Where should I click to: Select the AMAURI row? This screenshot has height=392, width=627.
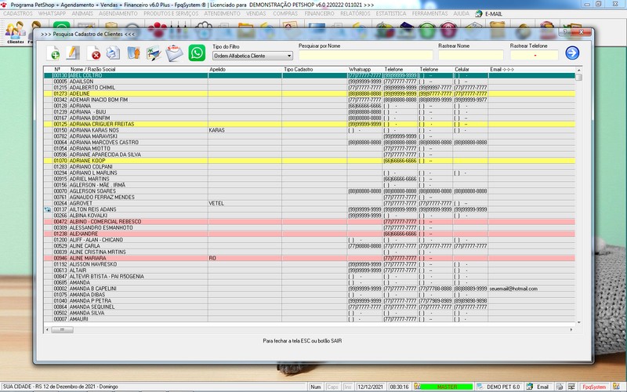click(310, 319)
